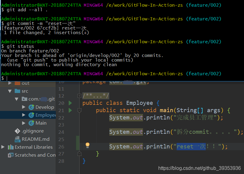Select the out folder label
The image size is (244, 174).
25,83
